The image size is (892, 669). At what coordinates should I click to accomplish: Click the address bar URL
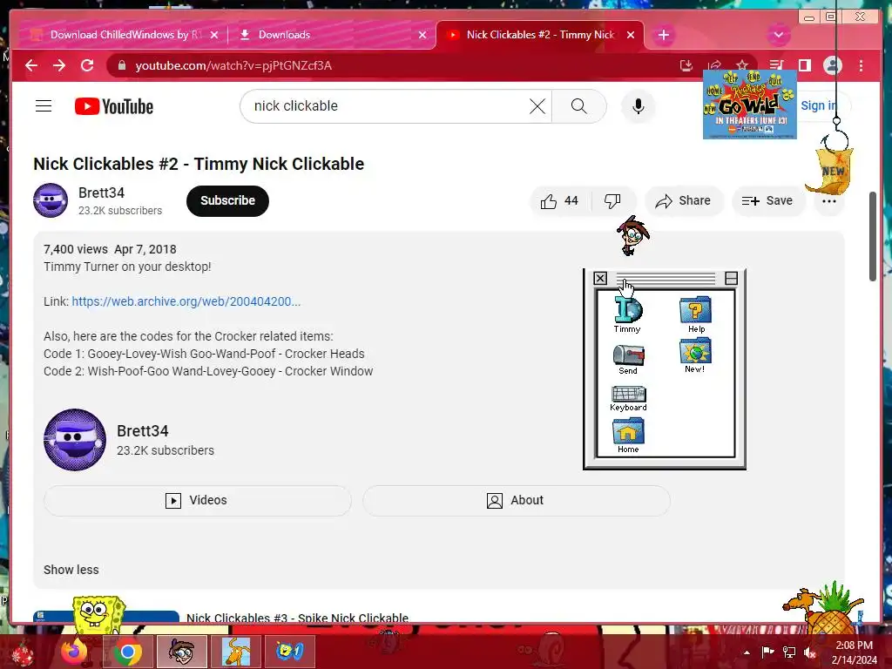233,65
